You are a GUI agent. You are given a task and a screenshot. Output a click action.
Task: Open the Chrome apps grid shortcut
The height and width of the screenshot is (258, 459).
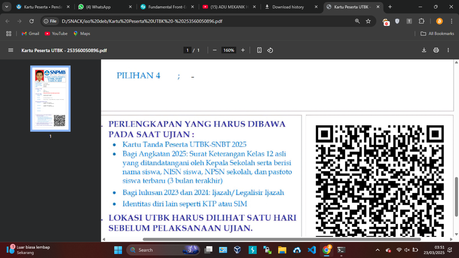(9, 34)
